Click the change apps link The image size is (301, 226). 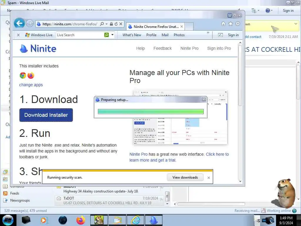pyautogui.click(x=31, y=85)
